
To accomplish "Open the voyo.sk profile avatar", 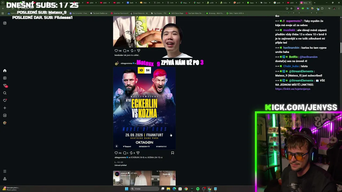I will click(117, 174).
